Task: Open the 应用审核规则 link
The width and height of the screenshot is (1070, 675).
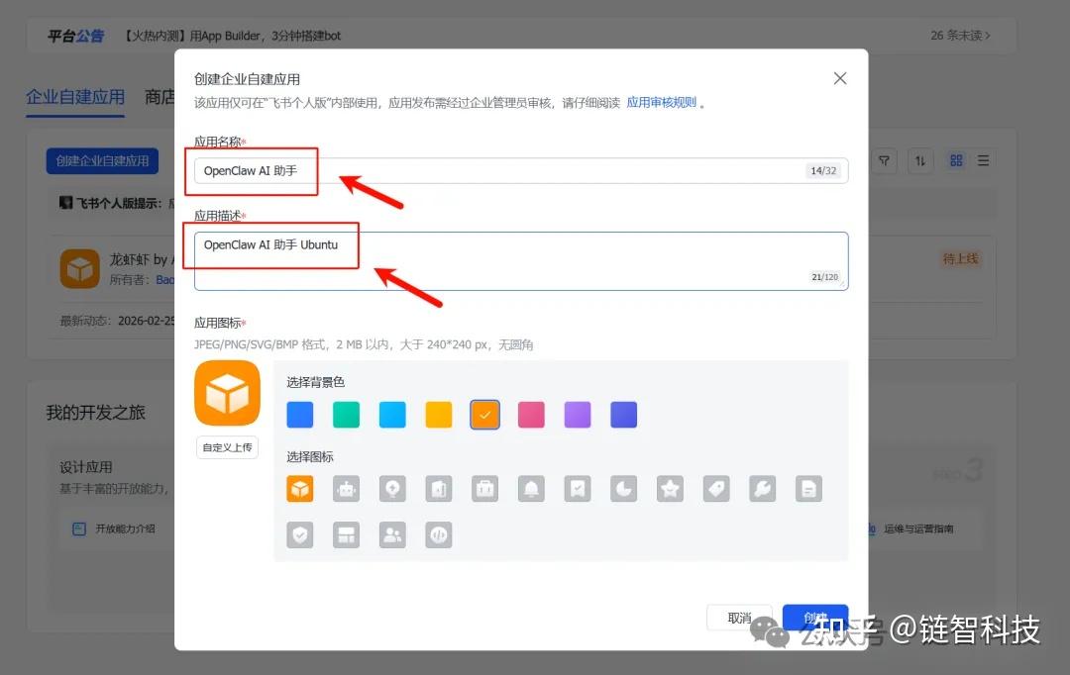Action: pos(661,102)
